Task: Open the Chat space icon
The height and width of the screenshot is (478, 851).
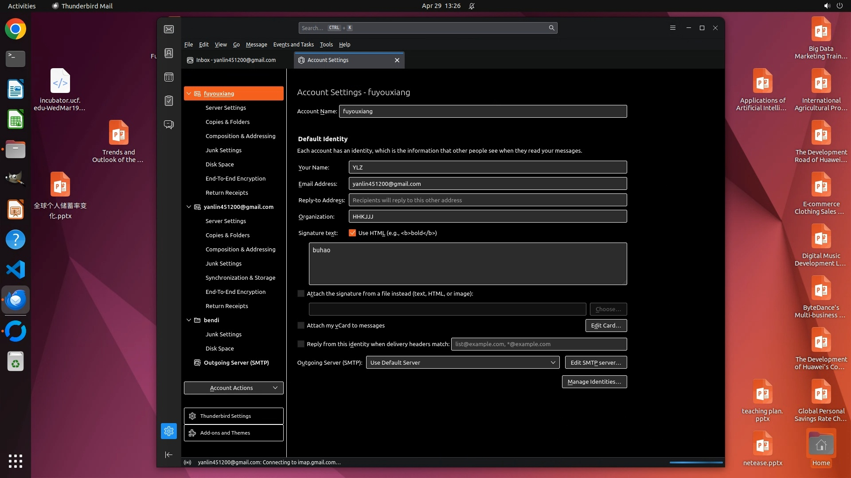Action: pos(169,124)
